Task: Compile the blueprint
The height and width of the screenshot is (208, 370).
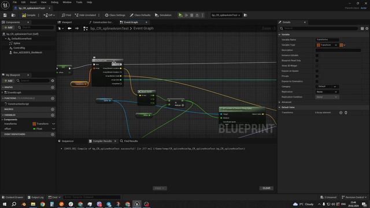Action: coord(28,15)
